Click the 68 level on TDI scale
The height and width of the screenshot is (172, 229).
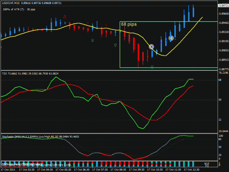[x=220, y=80]
